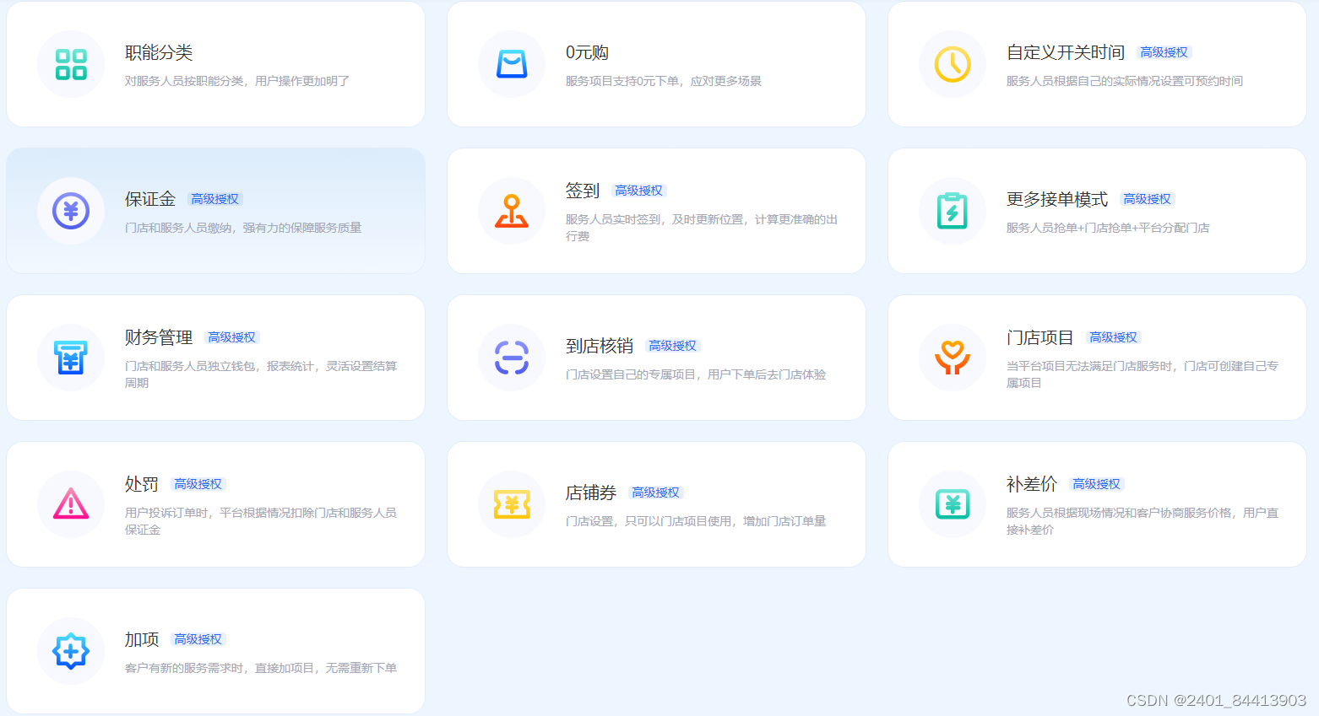Select the 店铺券 title
This screenshot has height=716, width=1319.
(x=591, y=493)
